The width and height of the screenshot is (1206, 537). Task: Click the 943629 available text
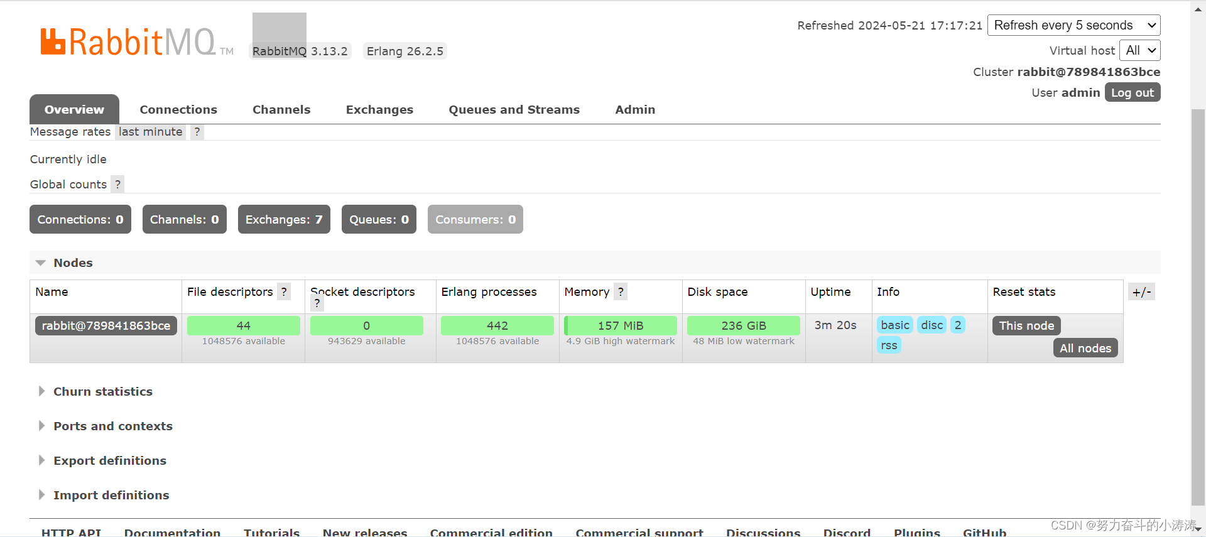[x=367, y=341]
